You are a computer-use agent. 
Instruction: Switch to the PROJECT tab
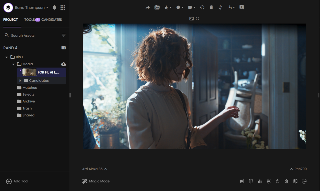point(10,19)
